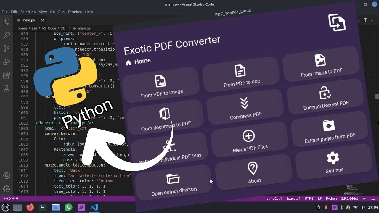The width and height of the screenshot is (379, 213).
Task: Click the Merge PDF Files button
Action: (x=249, y=141)
